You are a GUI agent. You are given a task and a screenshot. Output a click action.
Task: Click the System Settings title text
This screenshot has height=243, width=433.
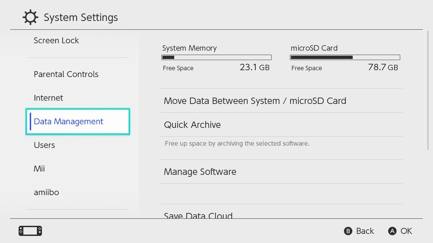(x=81, y=18)
